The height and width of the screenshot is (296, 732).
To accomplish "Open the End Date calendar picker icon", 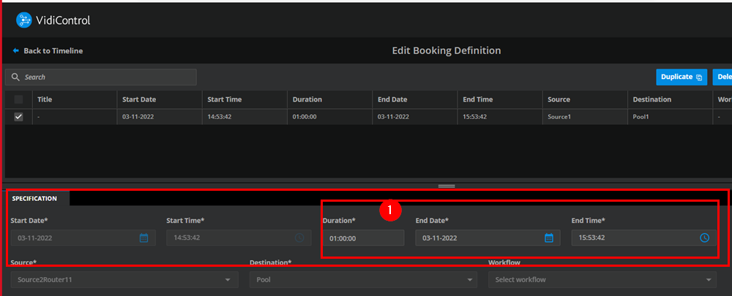I will (x=549, y=238).
